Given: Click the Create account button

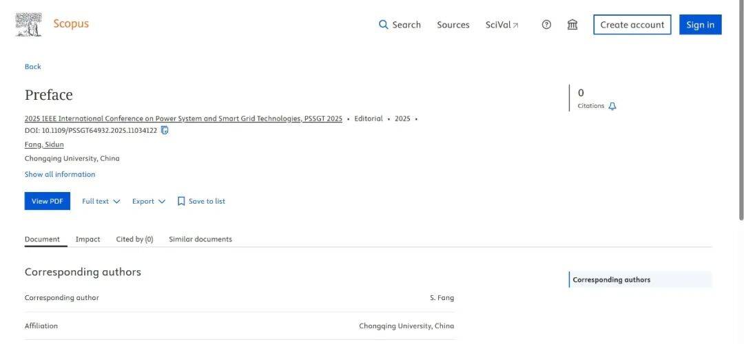Looking at the screenshot, I should pos(632,25).
